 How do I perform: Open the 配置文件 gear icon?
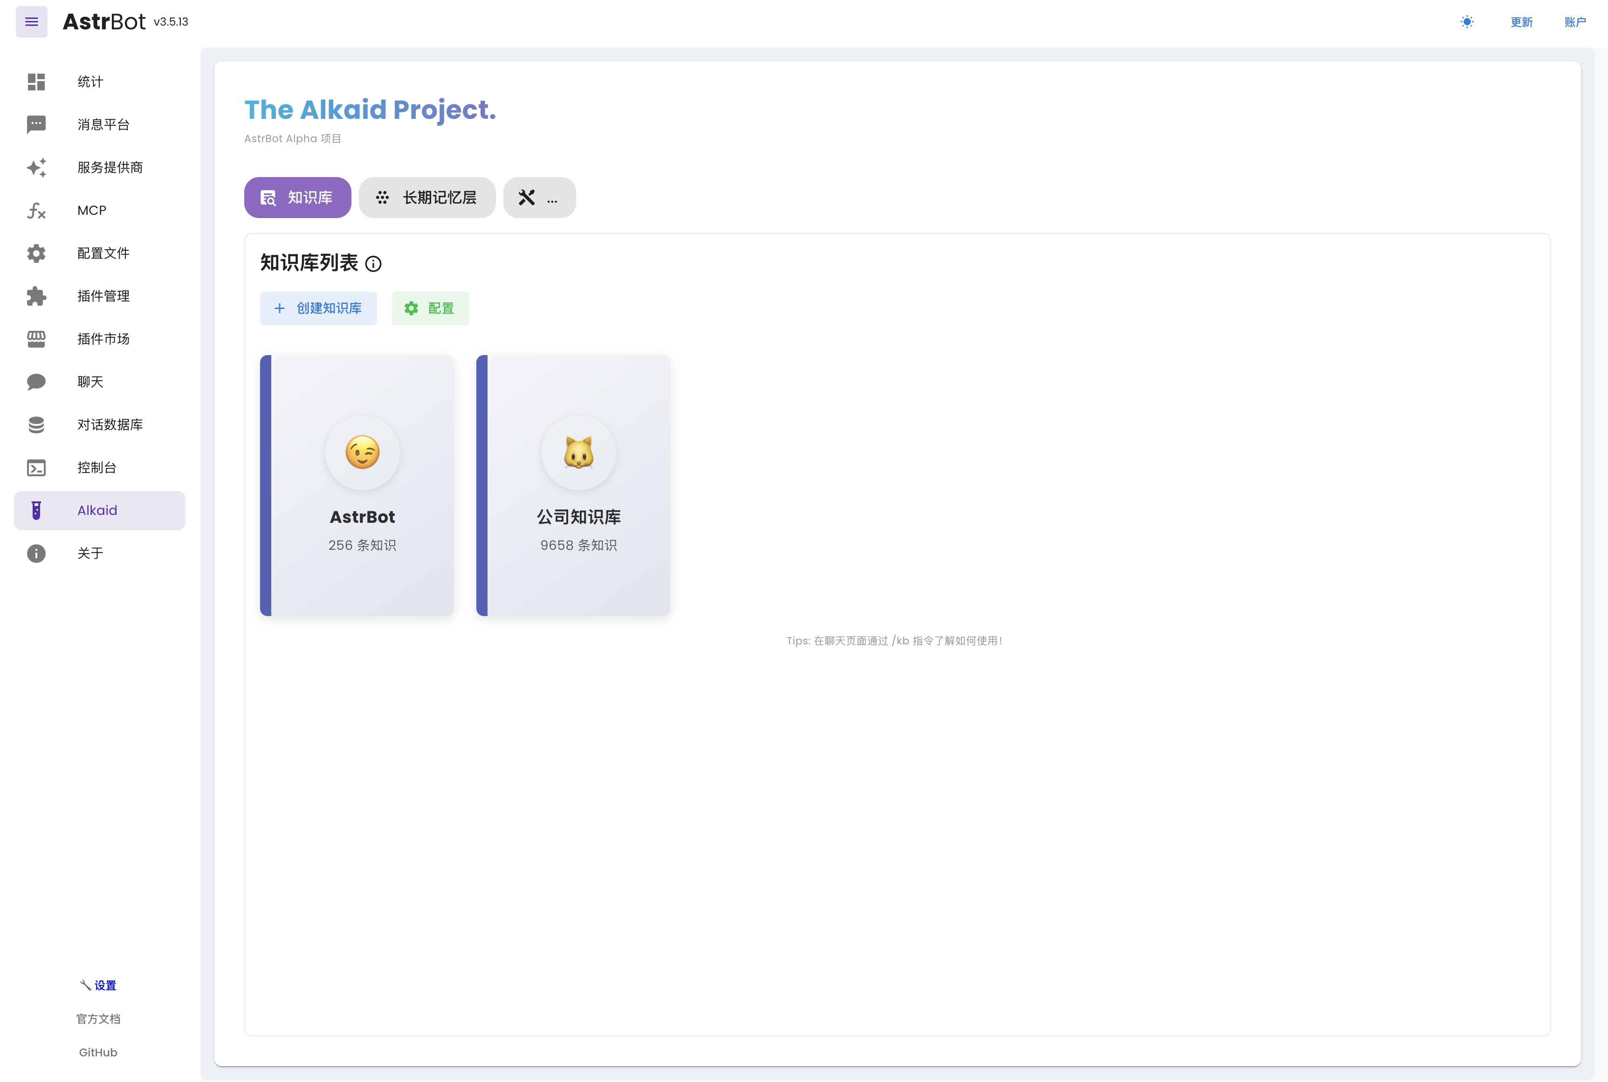[36, 253]
